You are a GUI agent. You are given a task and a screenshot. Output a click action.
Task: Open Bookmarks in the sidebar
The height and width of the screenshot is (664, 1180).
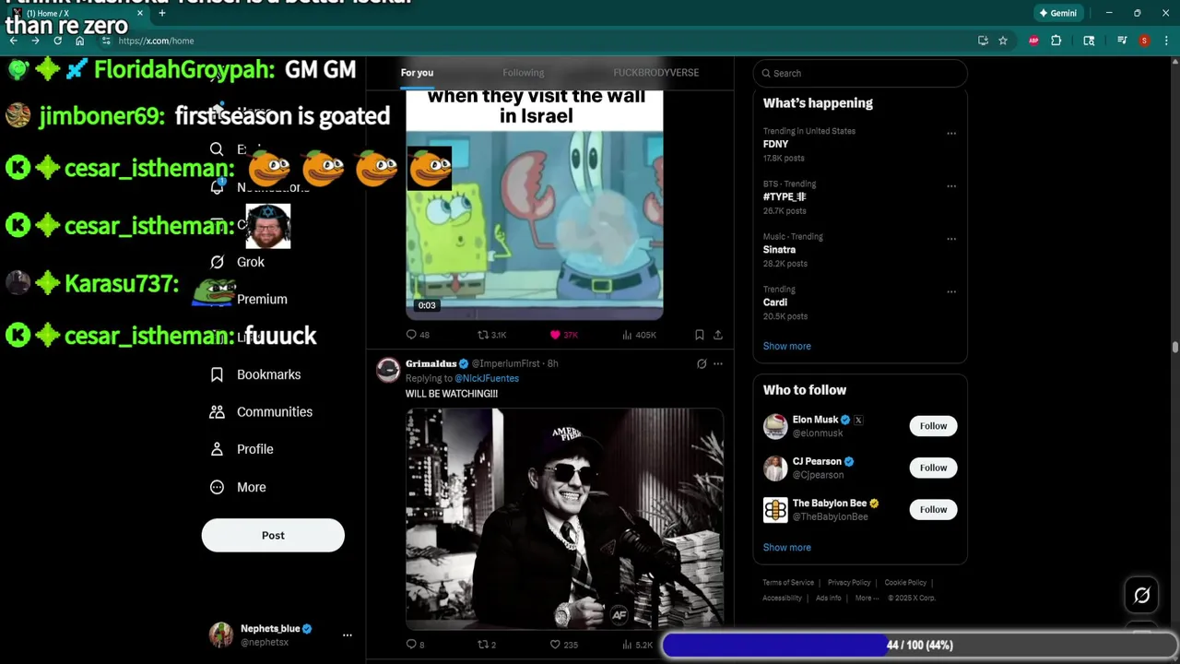[255, 374]
